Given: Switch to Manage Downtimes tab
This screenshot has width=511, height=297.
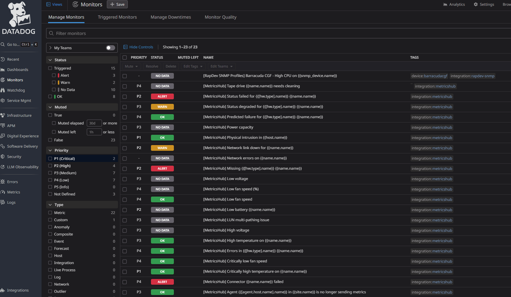Looking at the screenshot, I should click(171, 17).
